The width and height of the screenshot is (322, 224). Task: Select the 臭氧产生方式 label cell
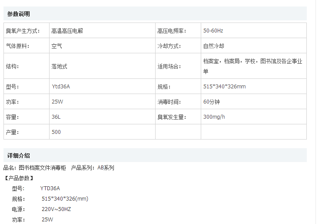click(22, 31)
